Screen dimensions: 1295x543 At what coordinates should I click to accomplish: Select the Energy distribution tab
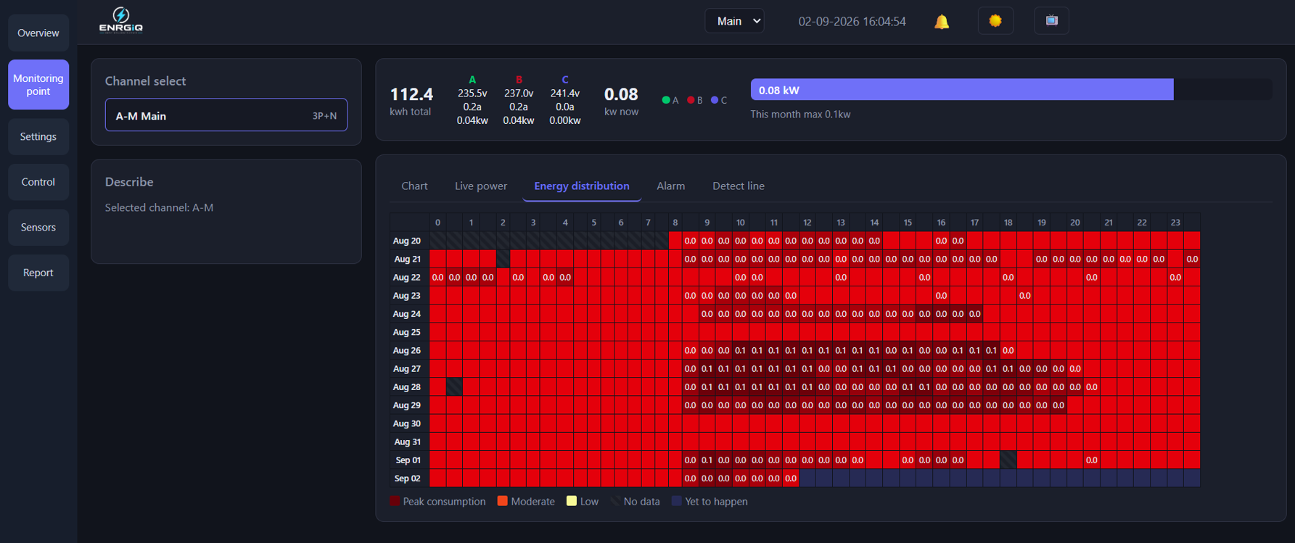tap(582, 186)
